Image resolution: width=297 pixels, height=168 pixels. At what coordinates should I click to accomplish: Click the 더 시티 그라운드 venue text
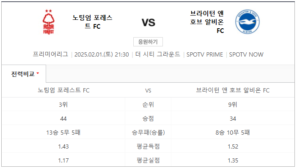(157, 54)
